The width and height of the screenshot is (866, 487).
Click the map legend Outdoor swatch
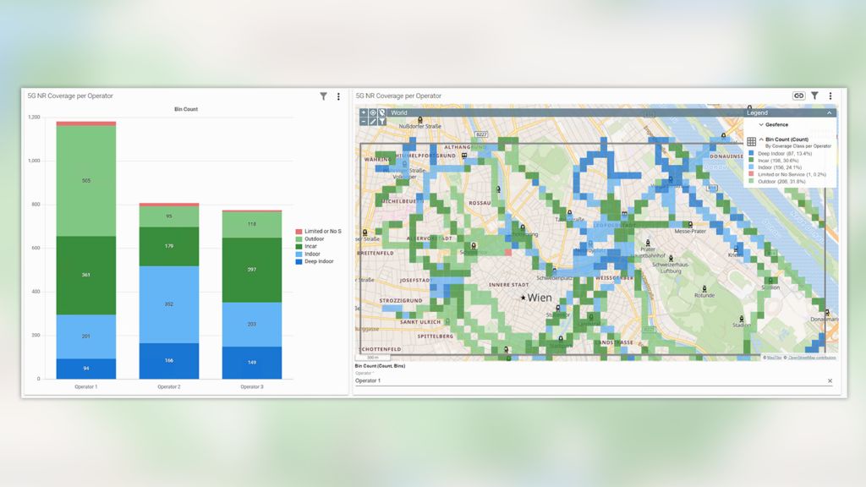point(751,181)
